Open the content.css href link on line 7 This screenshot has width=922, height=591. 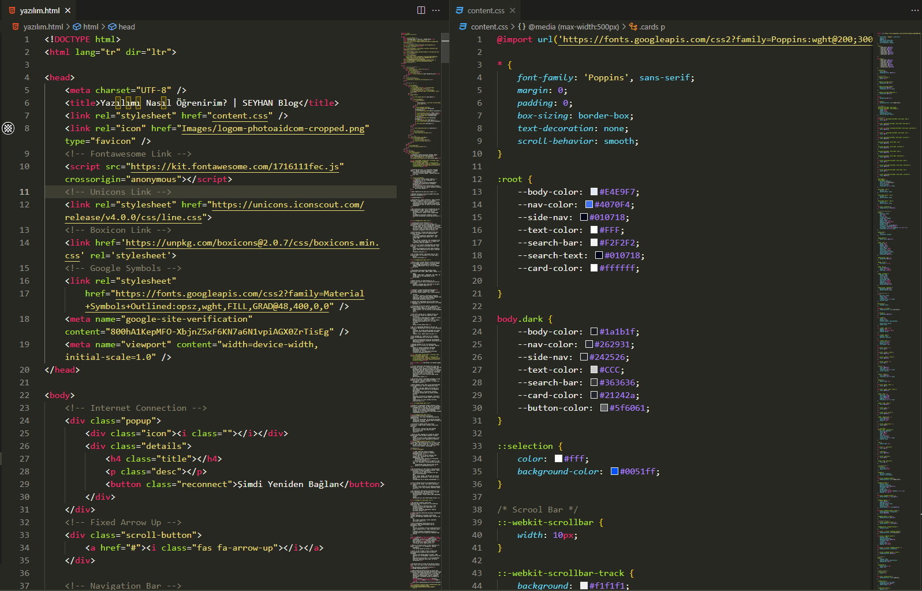(240, 116)
